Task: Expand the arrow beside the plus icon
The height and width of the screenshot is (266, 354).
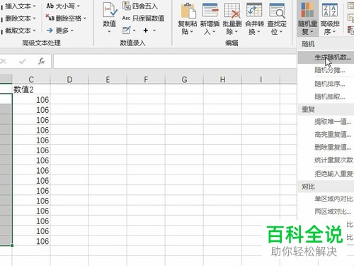Action: coord(154,31)
